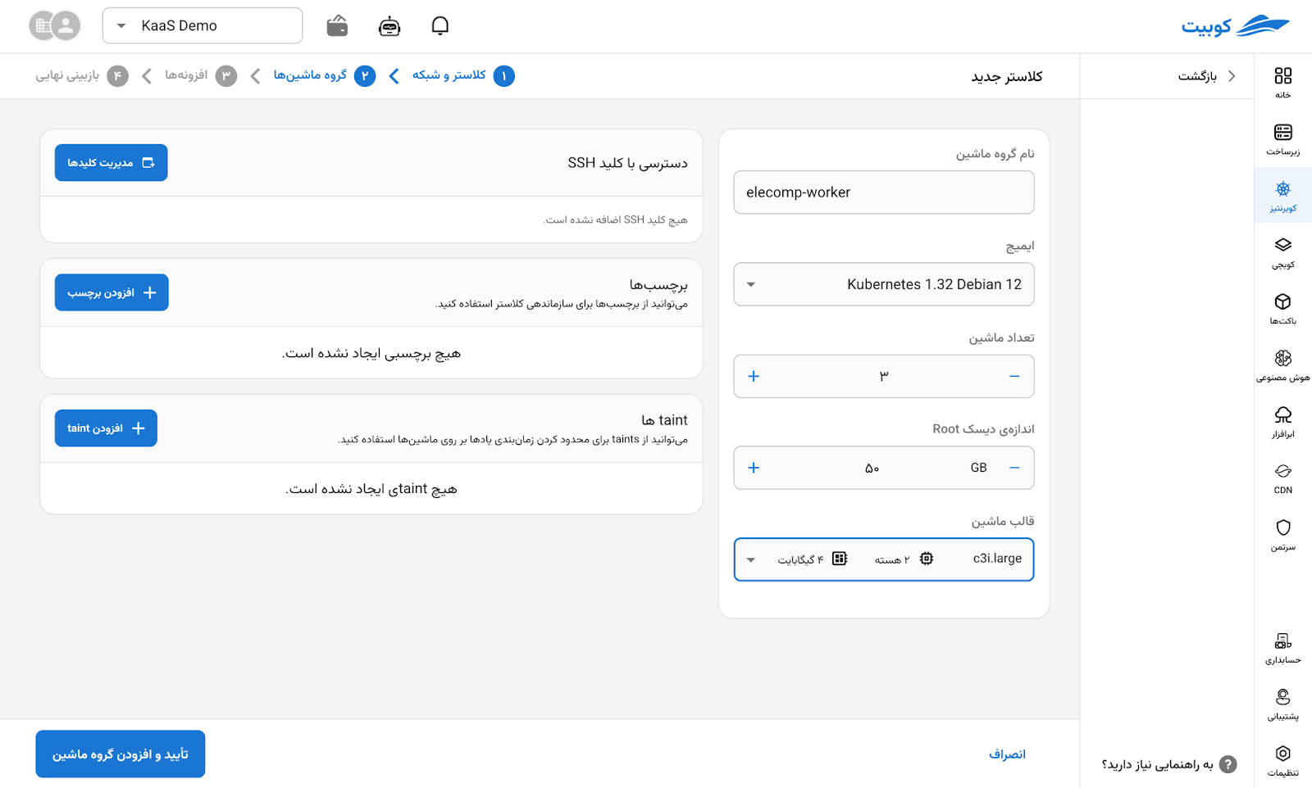Open باکت‌ها buckets section

(x=1282, y=309)
